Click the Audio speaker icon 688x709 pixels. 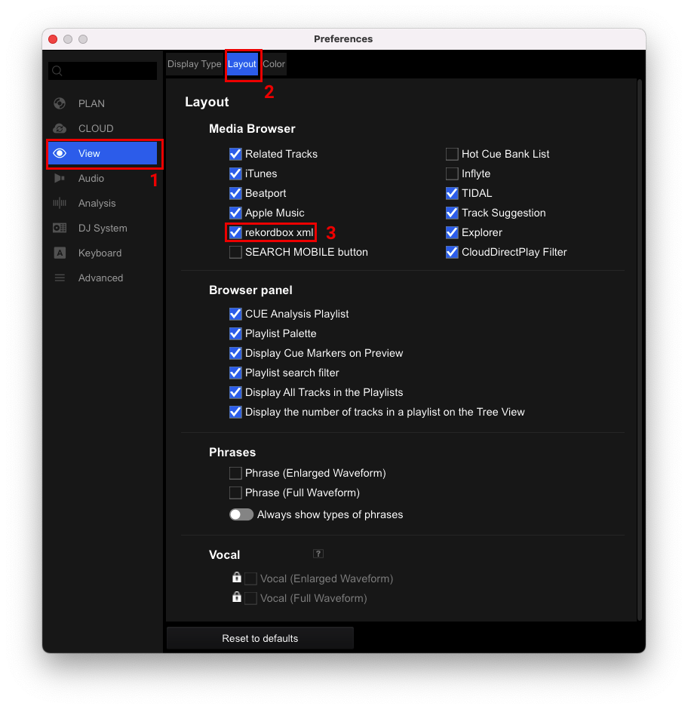point(60,178)
